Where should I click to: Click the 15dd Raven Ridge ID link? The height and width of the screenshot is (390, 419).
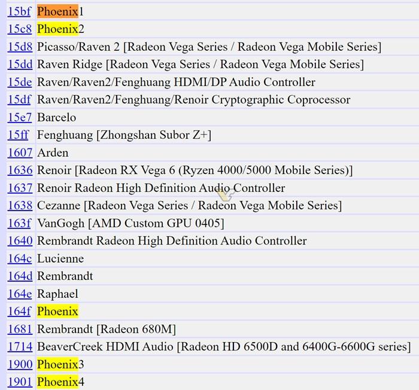[20, 64]
